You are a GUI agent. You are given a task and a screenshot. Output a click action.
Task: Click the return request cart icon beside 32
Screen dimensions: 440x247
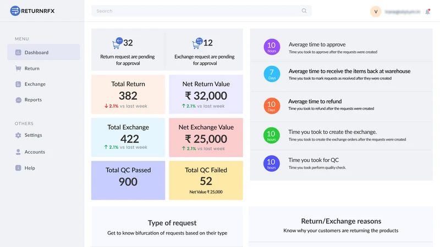(x=117, y=43)
